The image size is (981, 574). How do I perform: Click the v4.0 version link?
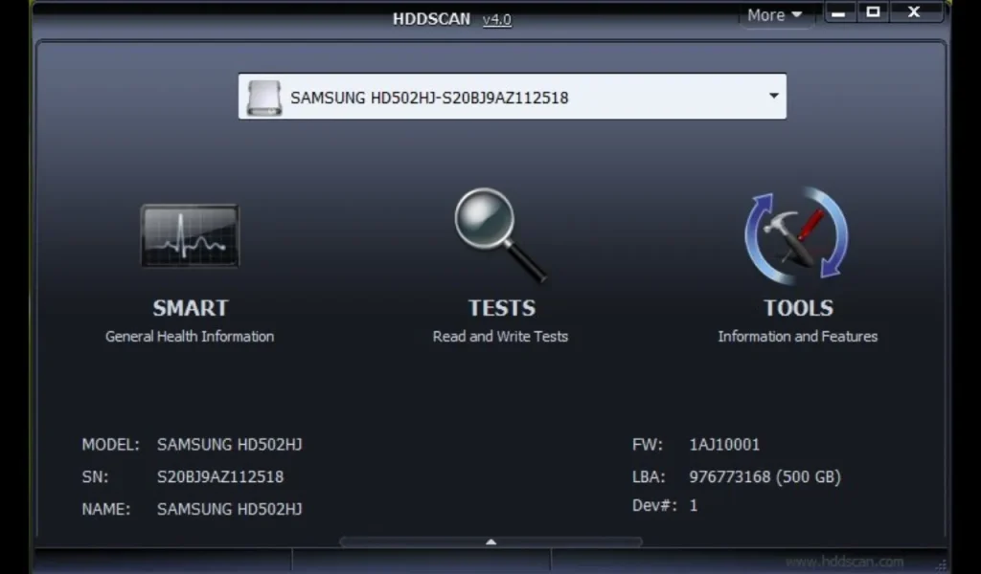point(497,19)
